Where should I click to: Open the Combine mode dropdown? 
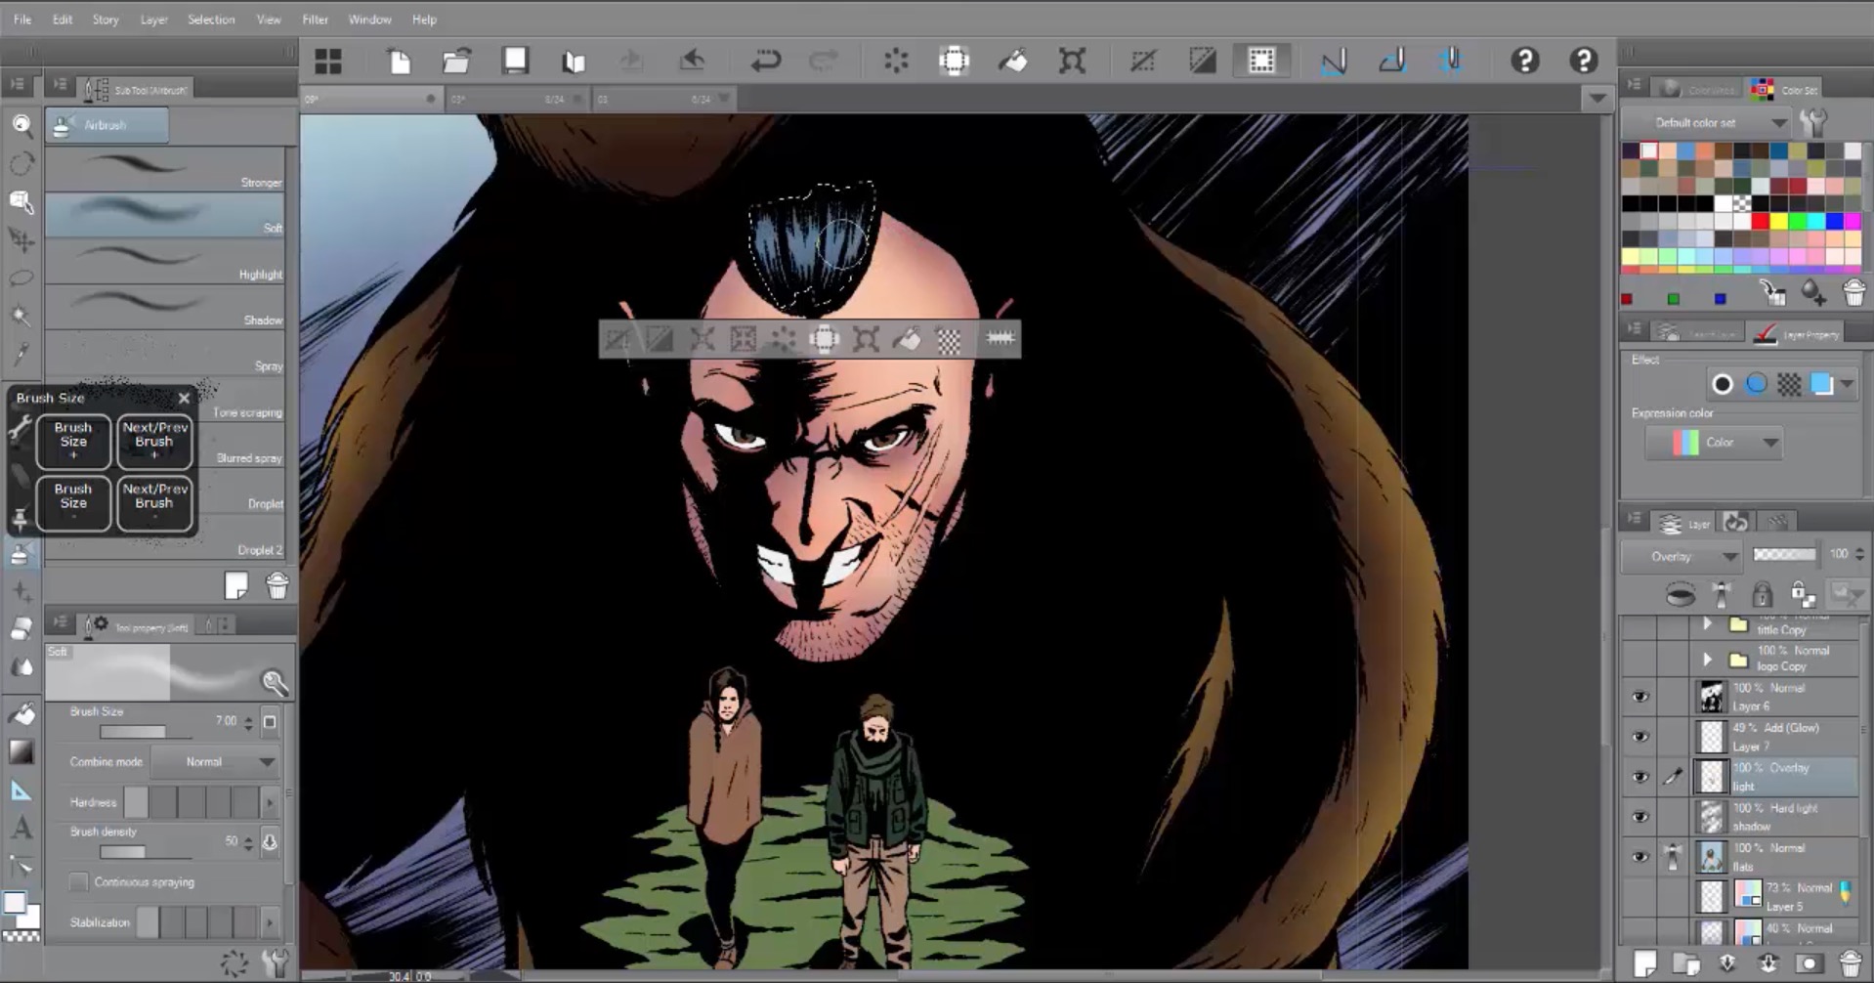pyautogui.click(x=216, y=762)
